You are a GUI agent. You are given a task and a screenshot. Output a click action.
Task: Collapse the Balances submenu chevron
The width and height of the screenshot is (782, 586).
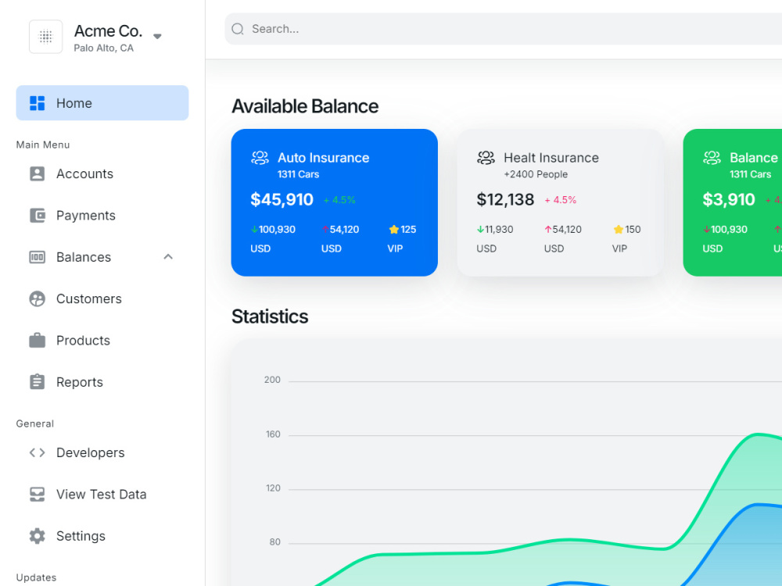pos(168,257)
